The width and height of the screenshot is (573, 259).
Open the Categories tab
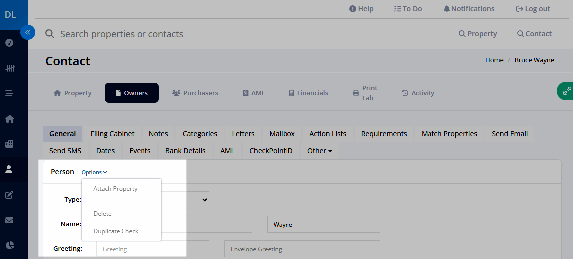[x=200, y=134]
